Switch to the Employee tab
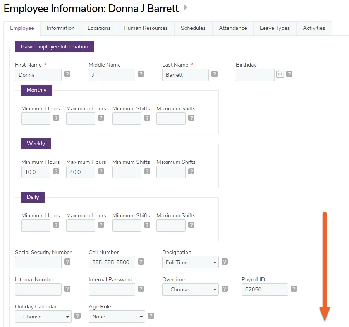The image size is (349, 327). coord(22,28)
